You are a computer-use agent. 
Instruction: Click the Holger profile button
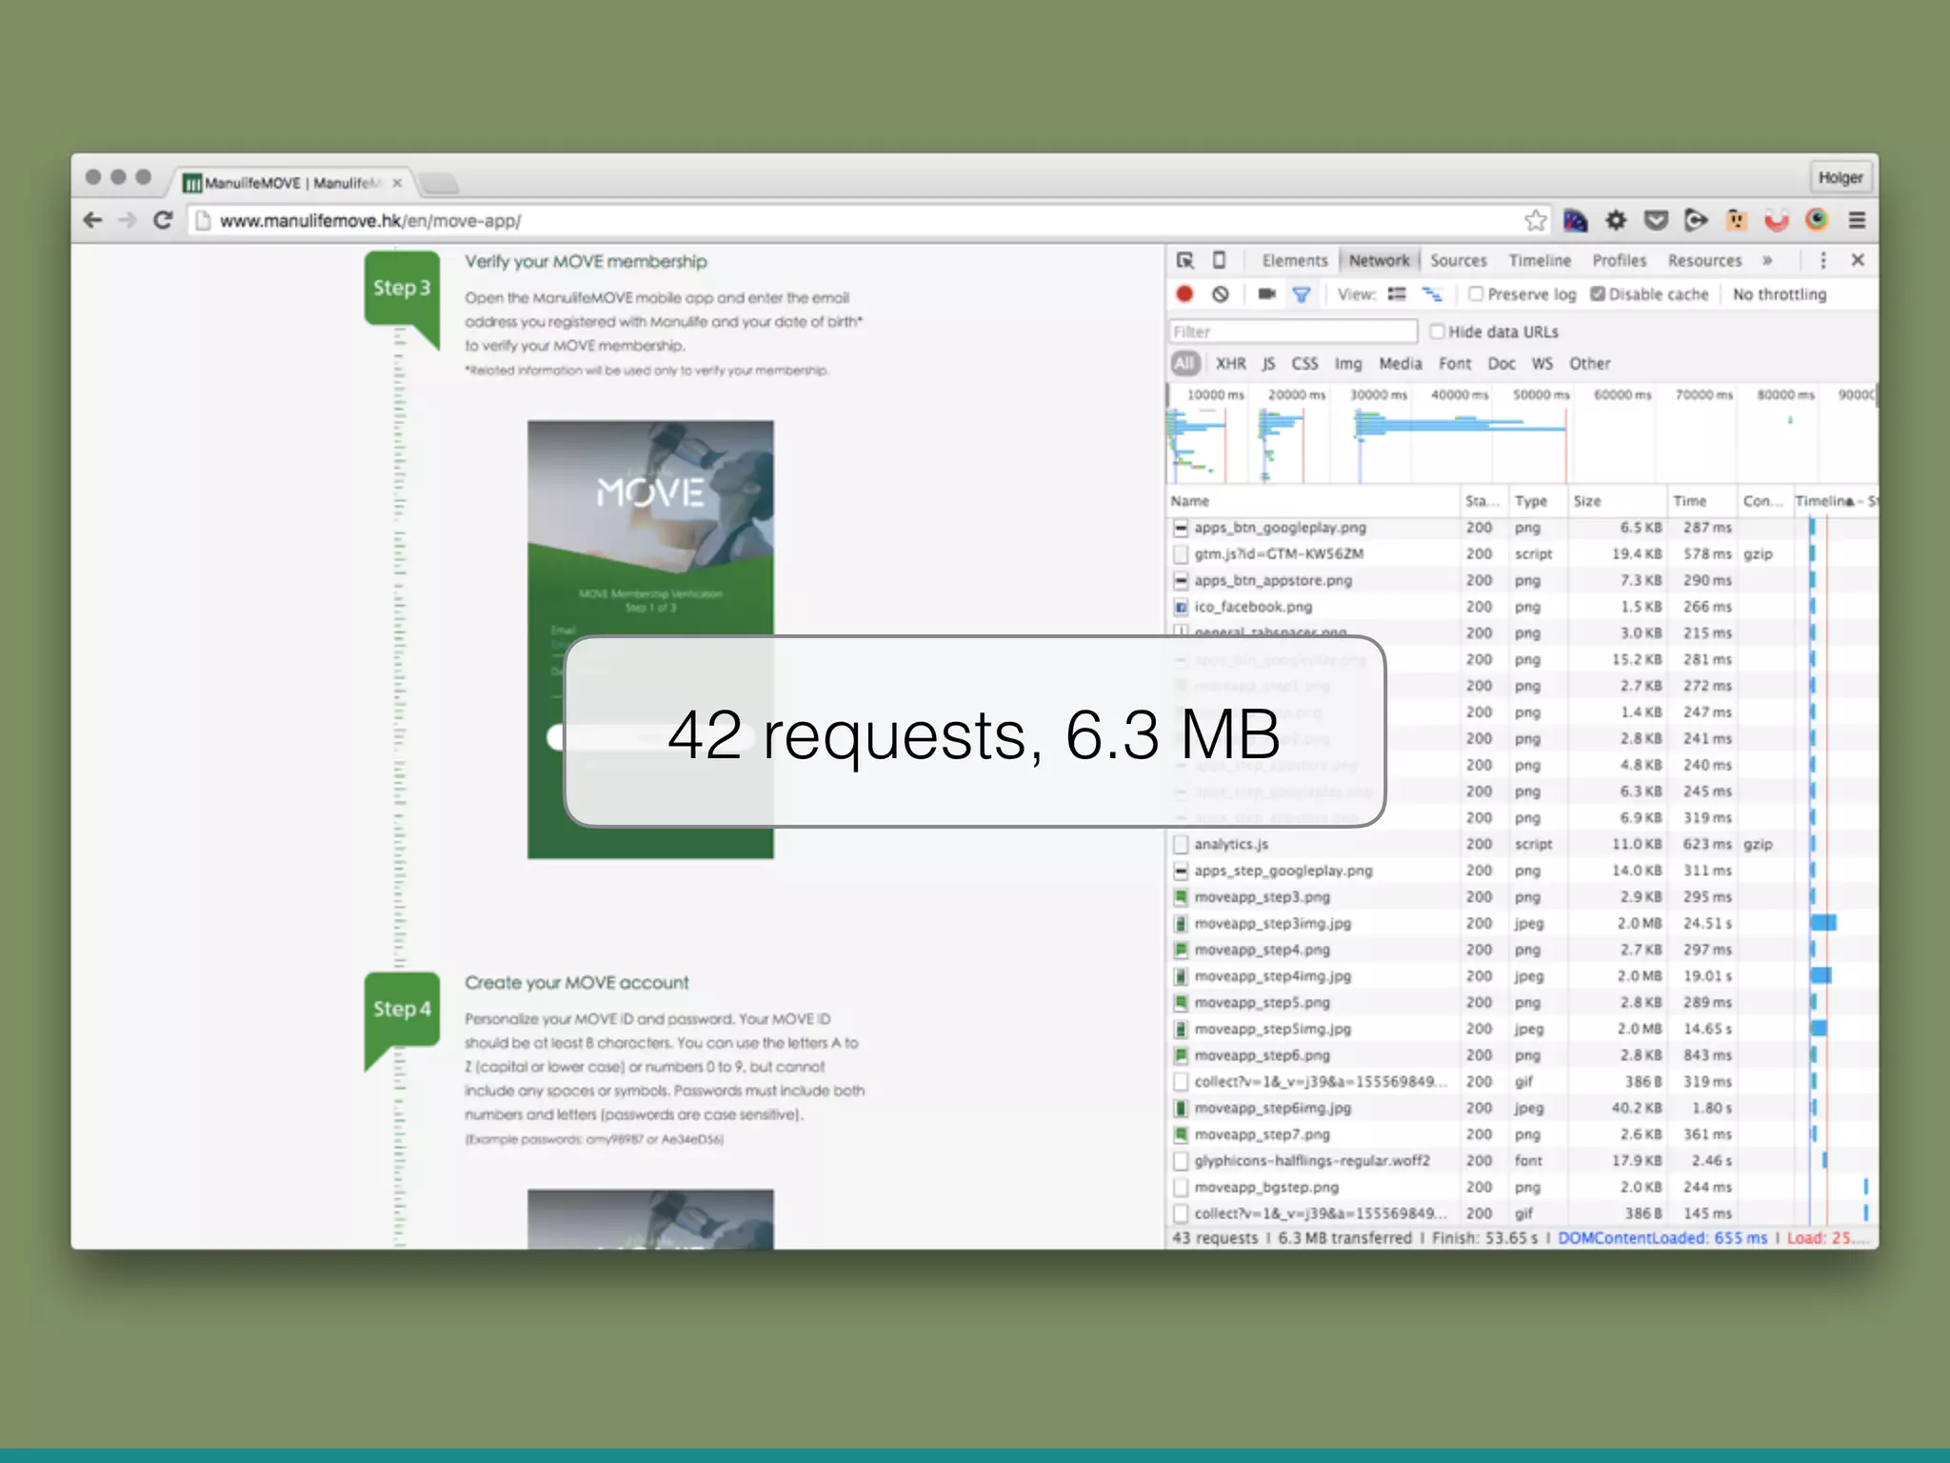click(1840, 177)
